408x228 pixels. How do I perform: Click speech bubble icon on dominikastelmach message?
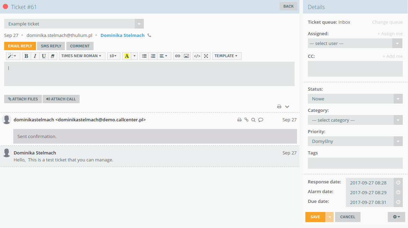click(x=261, y=120)
